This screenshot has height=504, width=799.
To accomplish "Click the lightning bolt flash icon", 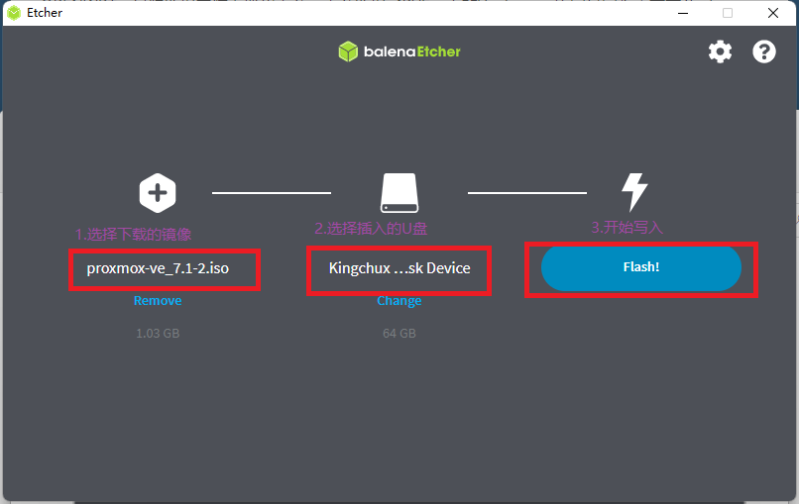I will (634, 192).
